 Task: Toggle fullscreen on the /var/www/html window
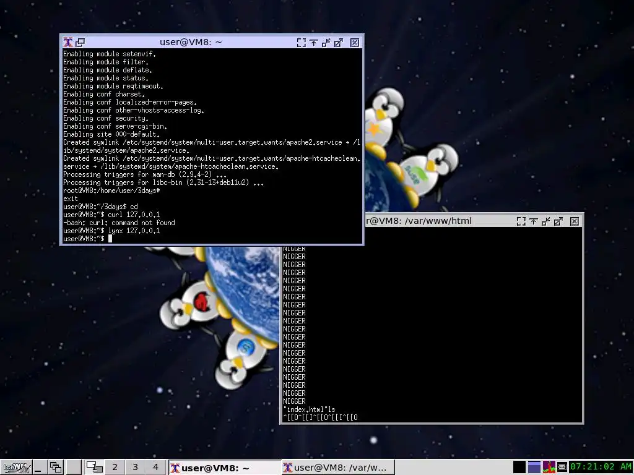521,221
